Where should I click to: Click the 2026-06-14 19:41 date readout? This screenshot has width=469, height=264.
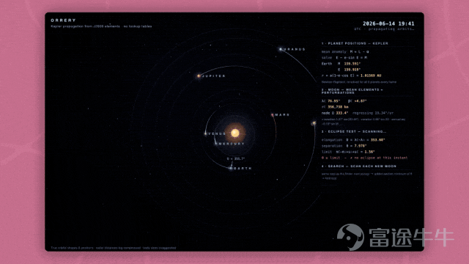tap(388, 23)
